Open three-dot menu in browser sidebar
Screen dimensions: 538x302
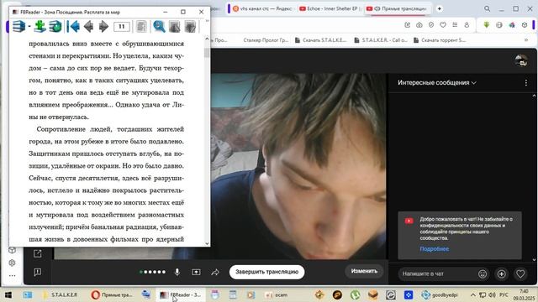click(12, 275)
